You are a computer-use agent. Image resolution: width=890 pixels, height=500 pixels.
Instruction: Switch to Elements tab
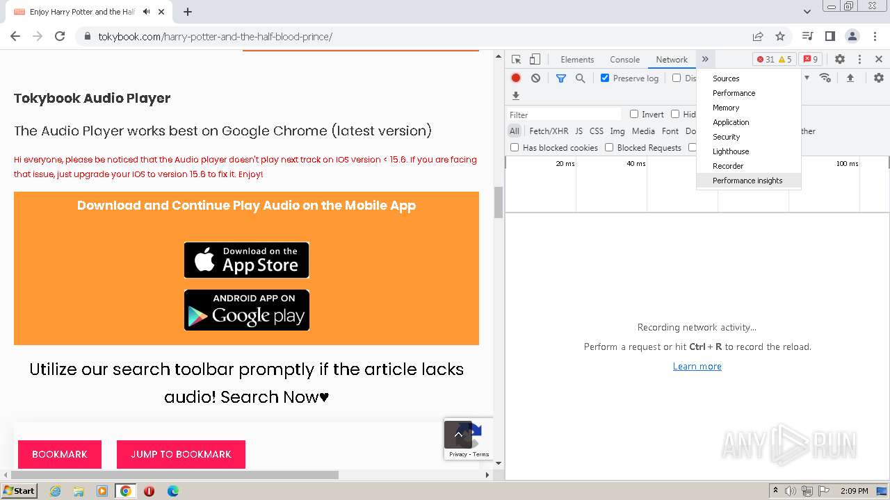point(577,60)
